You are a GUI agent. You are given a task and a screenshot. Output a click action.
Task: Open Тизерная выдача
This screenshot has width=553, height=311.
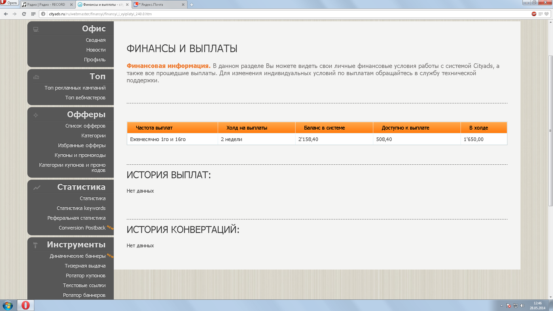point(85,266)
